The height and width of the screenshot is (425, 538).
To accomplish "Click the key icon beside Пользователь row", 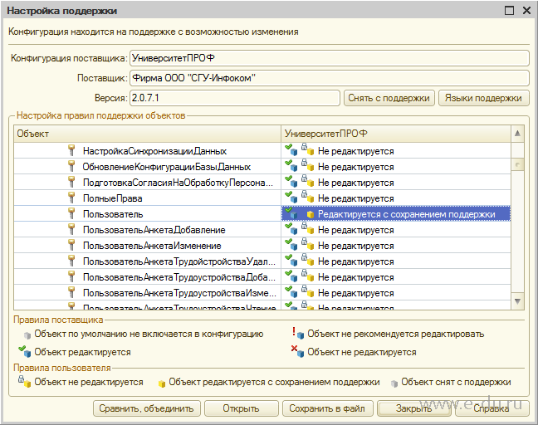I will 71,214.
